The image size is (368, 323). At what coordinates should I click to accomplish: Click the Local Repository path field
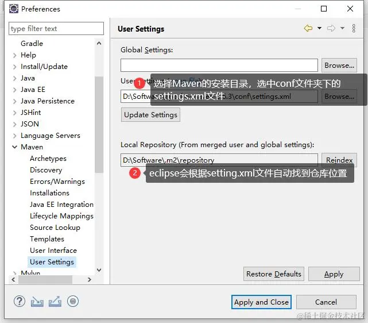(x=219, y=160)
